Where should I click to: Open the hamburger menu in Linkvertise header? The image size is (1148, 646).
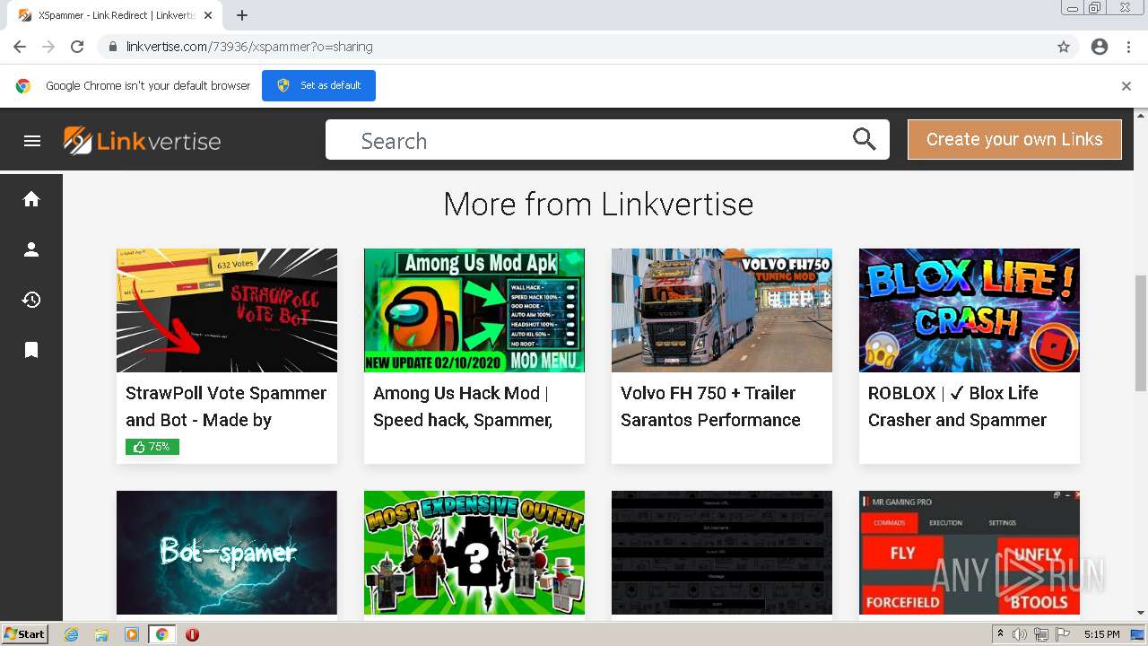(x=32, y=141)
